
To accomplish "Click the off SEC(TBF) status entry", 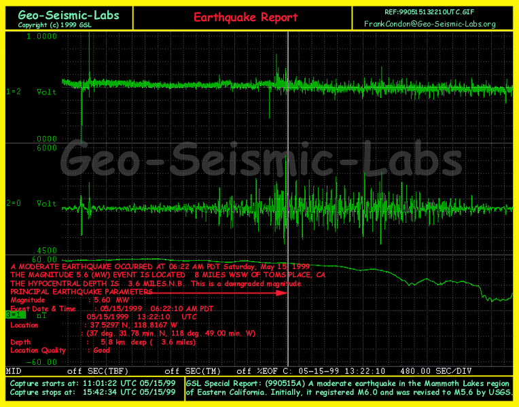I will (98, 371).
